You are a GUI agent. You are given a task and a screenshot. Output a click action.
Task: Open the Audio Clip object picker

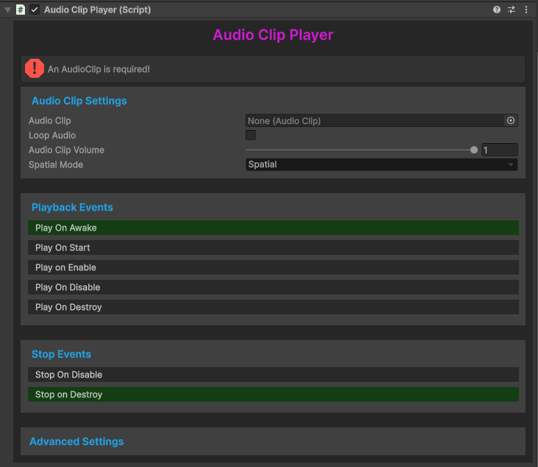[511, 121]
